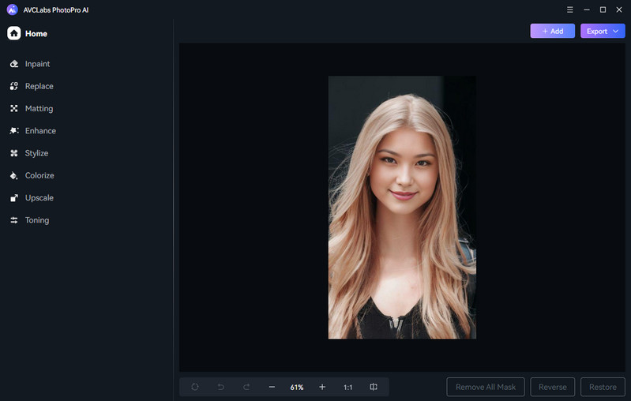631x401 pixels.
Task: Add a new photo with + Add
Action: tap(553, 31)
